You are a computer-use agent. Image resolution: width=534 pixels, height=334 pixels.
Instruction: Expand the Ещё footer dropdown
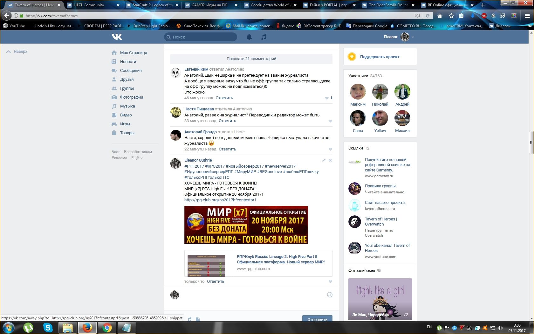[x=137, y=158]
